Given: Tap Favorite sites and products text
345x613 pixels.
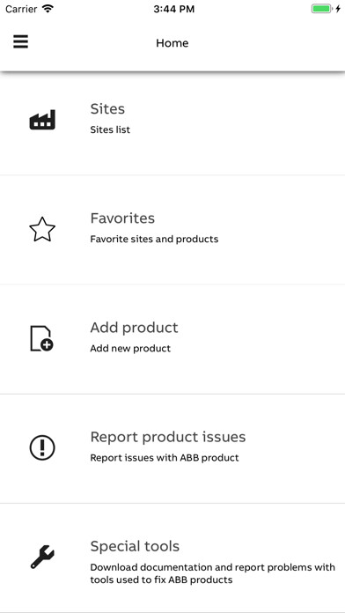Looking at the screenshot, I should (154, 240).
